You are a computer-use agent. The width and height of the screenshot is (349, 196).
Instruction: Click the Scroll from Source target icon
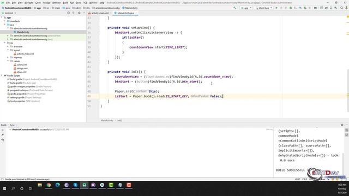(x=68, y=13)
